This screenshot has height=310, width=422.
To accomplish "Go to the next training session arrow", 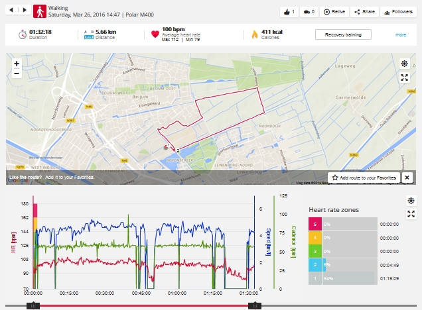I will point(25,11).
